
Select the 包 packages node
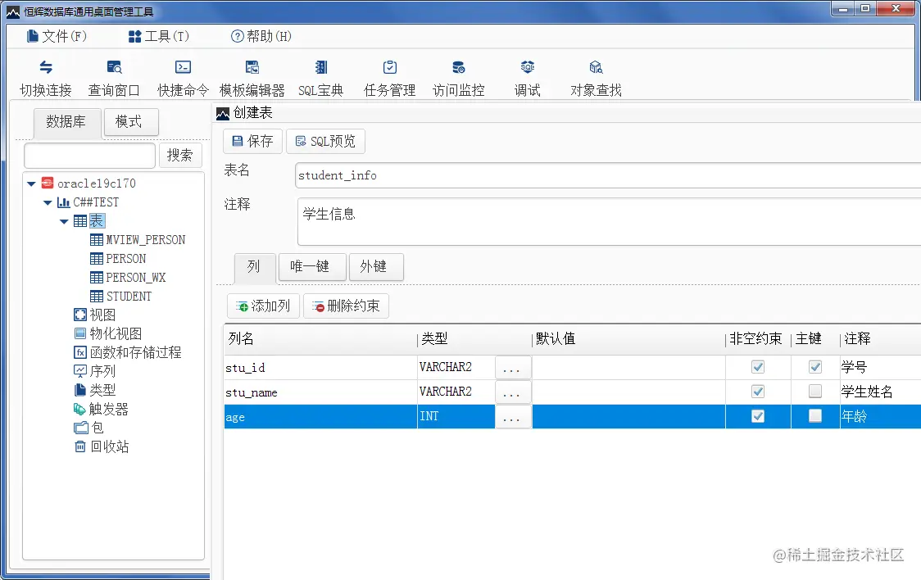[x=98, y=428]
